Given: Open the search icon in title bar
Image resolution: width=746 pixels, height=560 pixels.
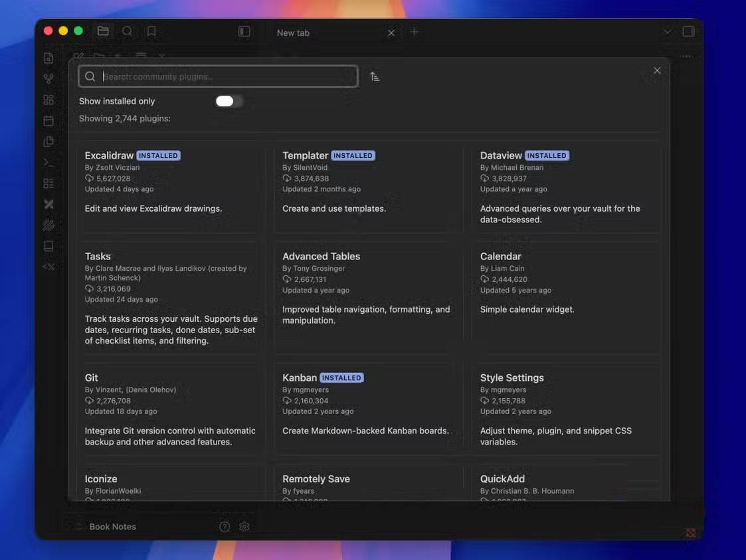Looking at the screenshot, I should [x=127, y=31].
